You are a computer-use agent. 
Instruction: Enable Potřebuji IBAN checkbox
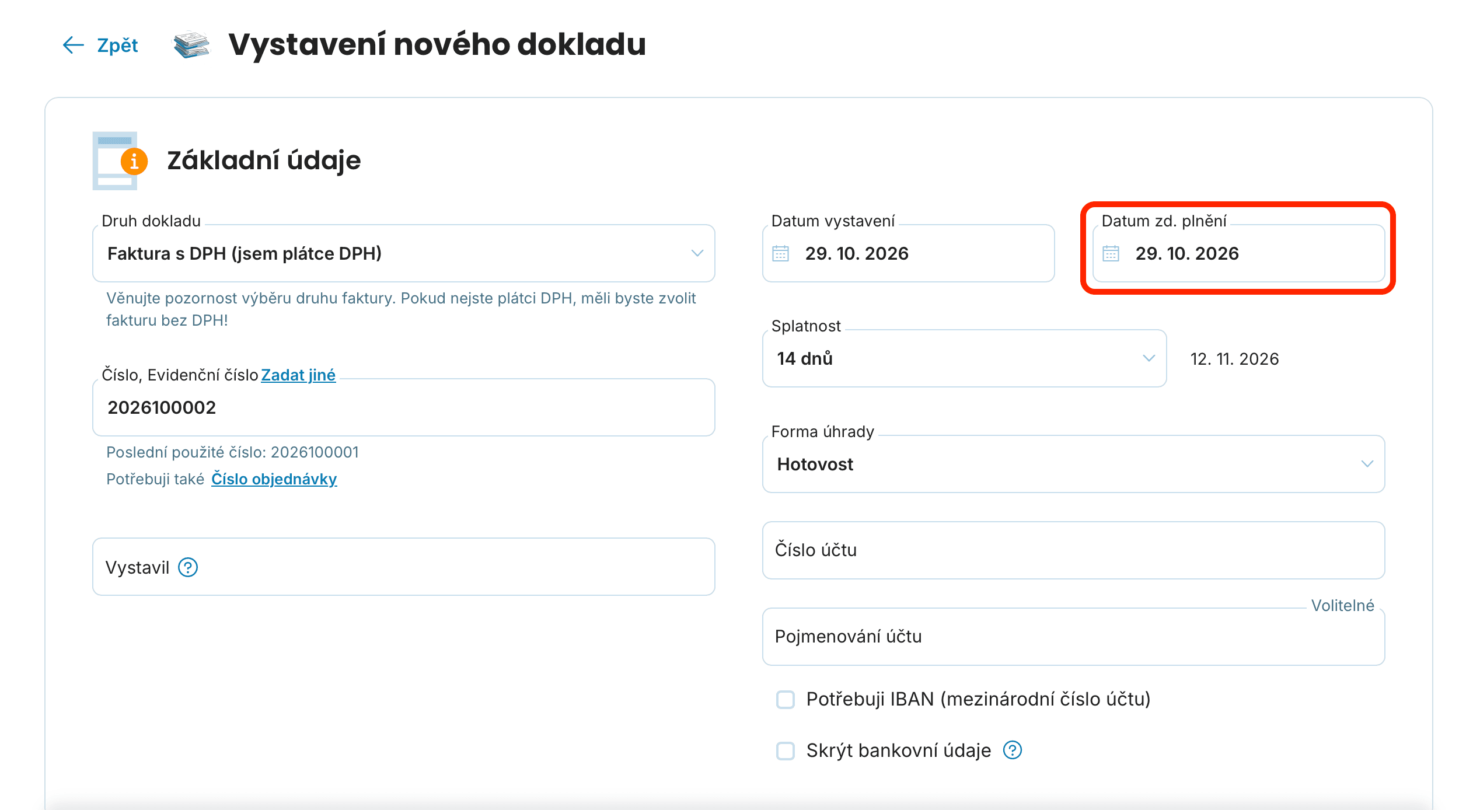point(786,699)
